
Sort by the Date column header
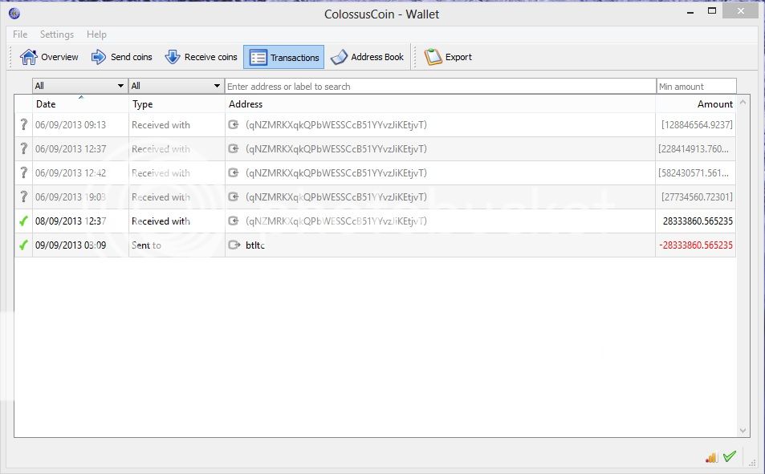pyautogui.click(x=80, y=104)
